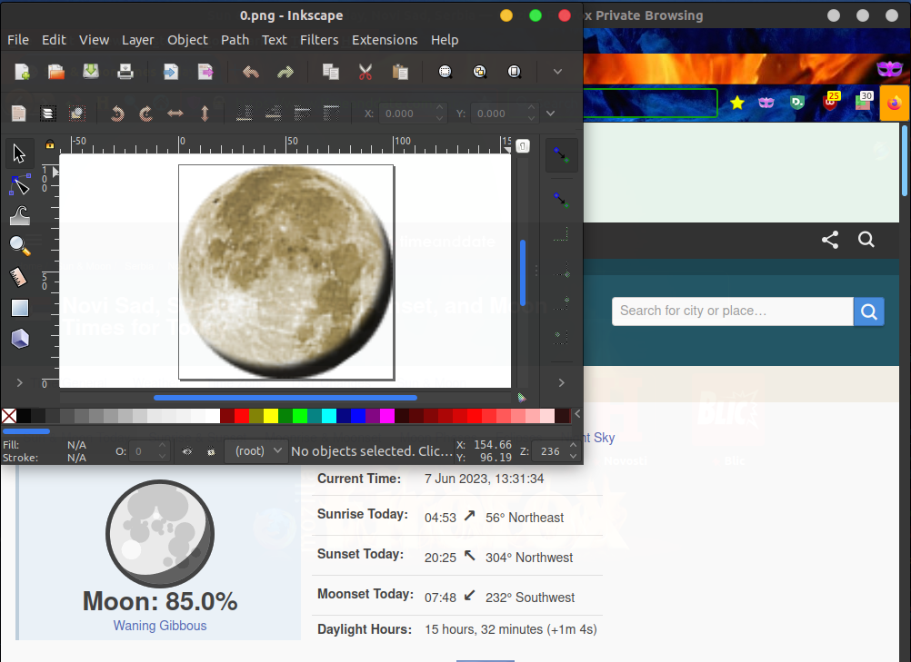Open the Edit menu
Screen dimensions: 911x662
(54, 40)
